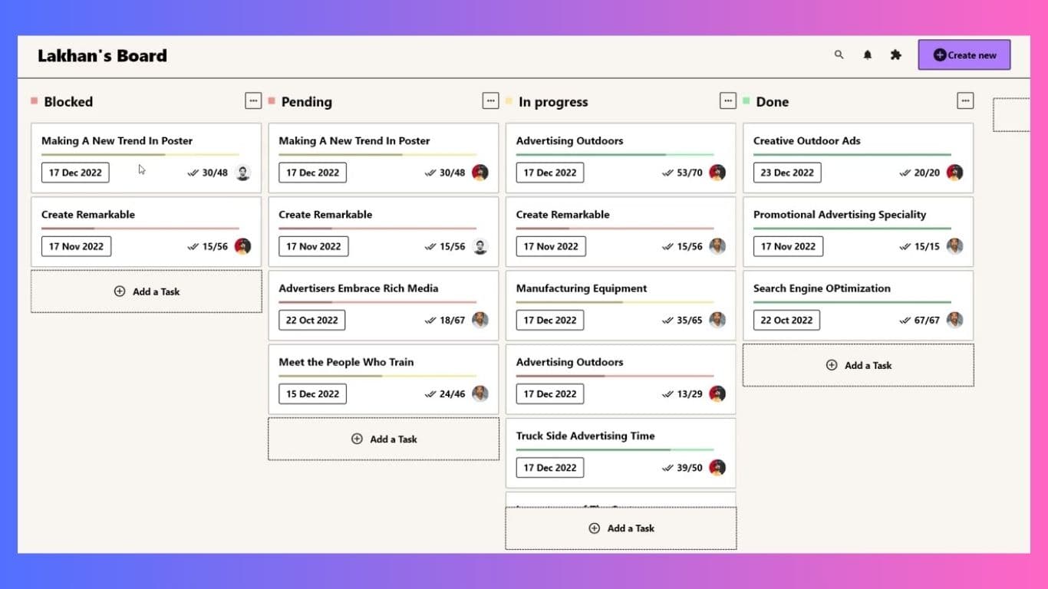This screenshot has height=589, width=1048.
Task: Open the Pending column options menu
Action: pos(490,100)
